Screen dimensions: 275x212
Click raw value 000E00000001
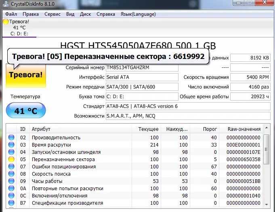pyautogui.click(x=244, y=145)
